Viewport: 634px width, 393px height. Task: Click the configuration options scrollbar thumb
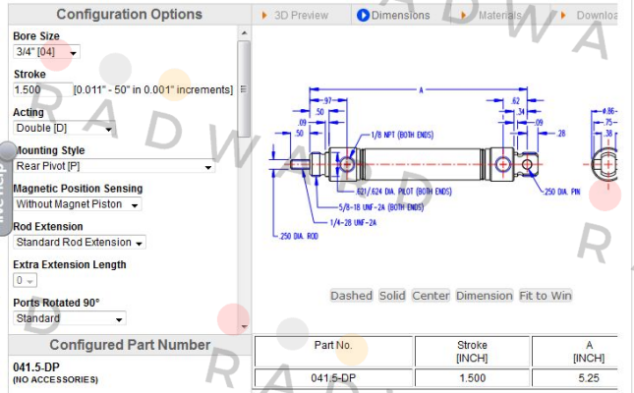(244, 89)
